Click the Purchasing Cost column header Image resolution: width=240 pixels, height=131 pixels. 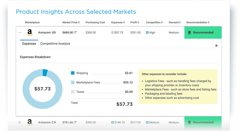pyautogui.click(x=95, y=23)
